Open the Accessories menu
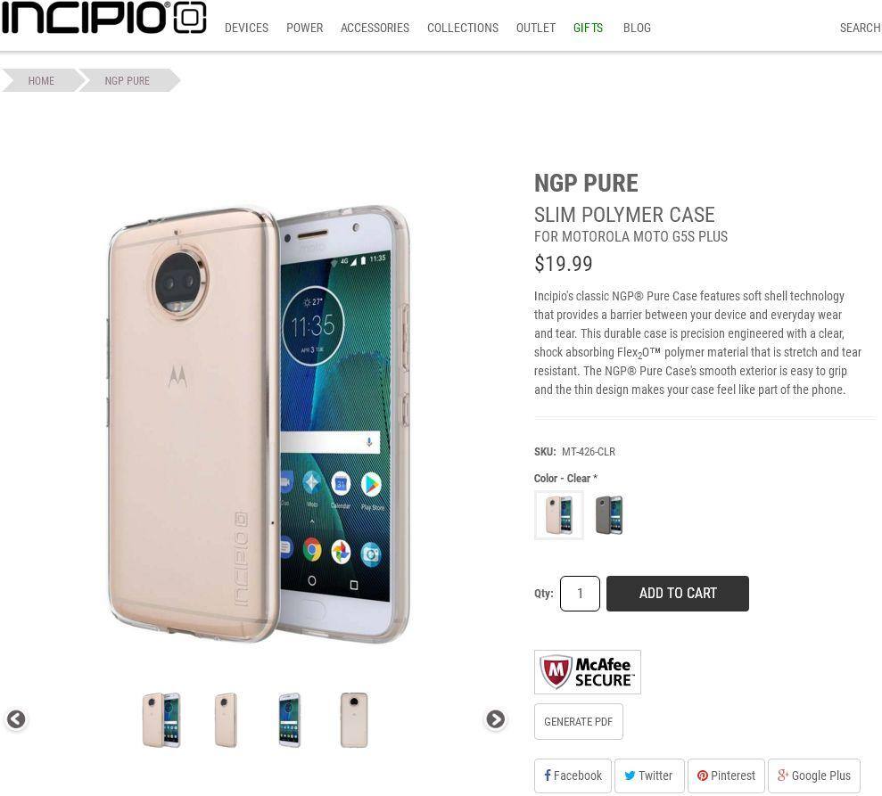Screen dimensions: 882x796 coord(375,29)
